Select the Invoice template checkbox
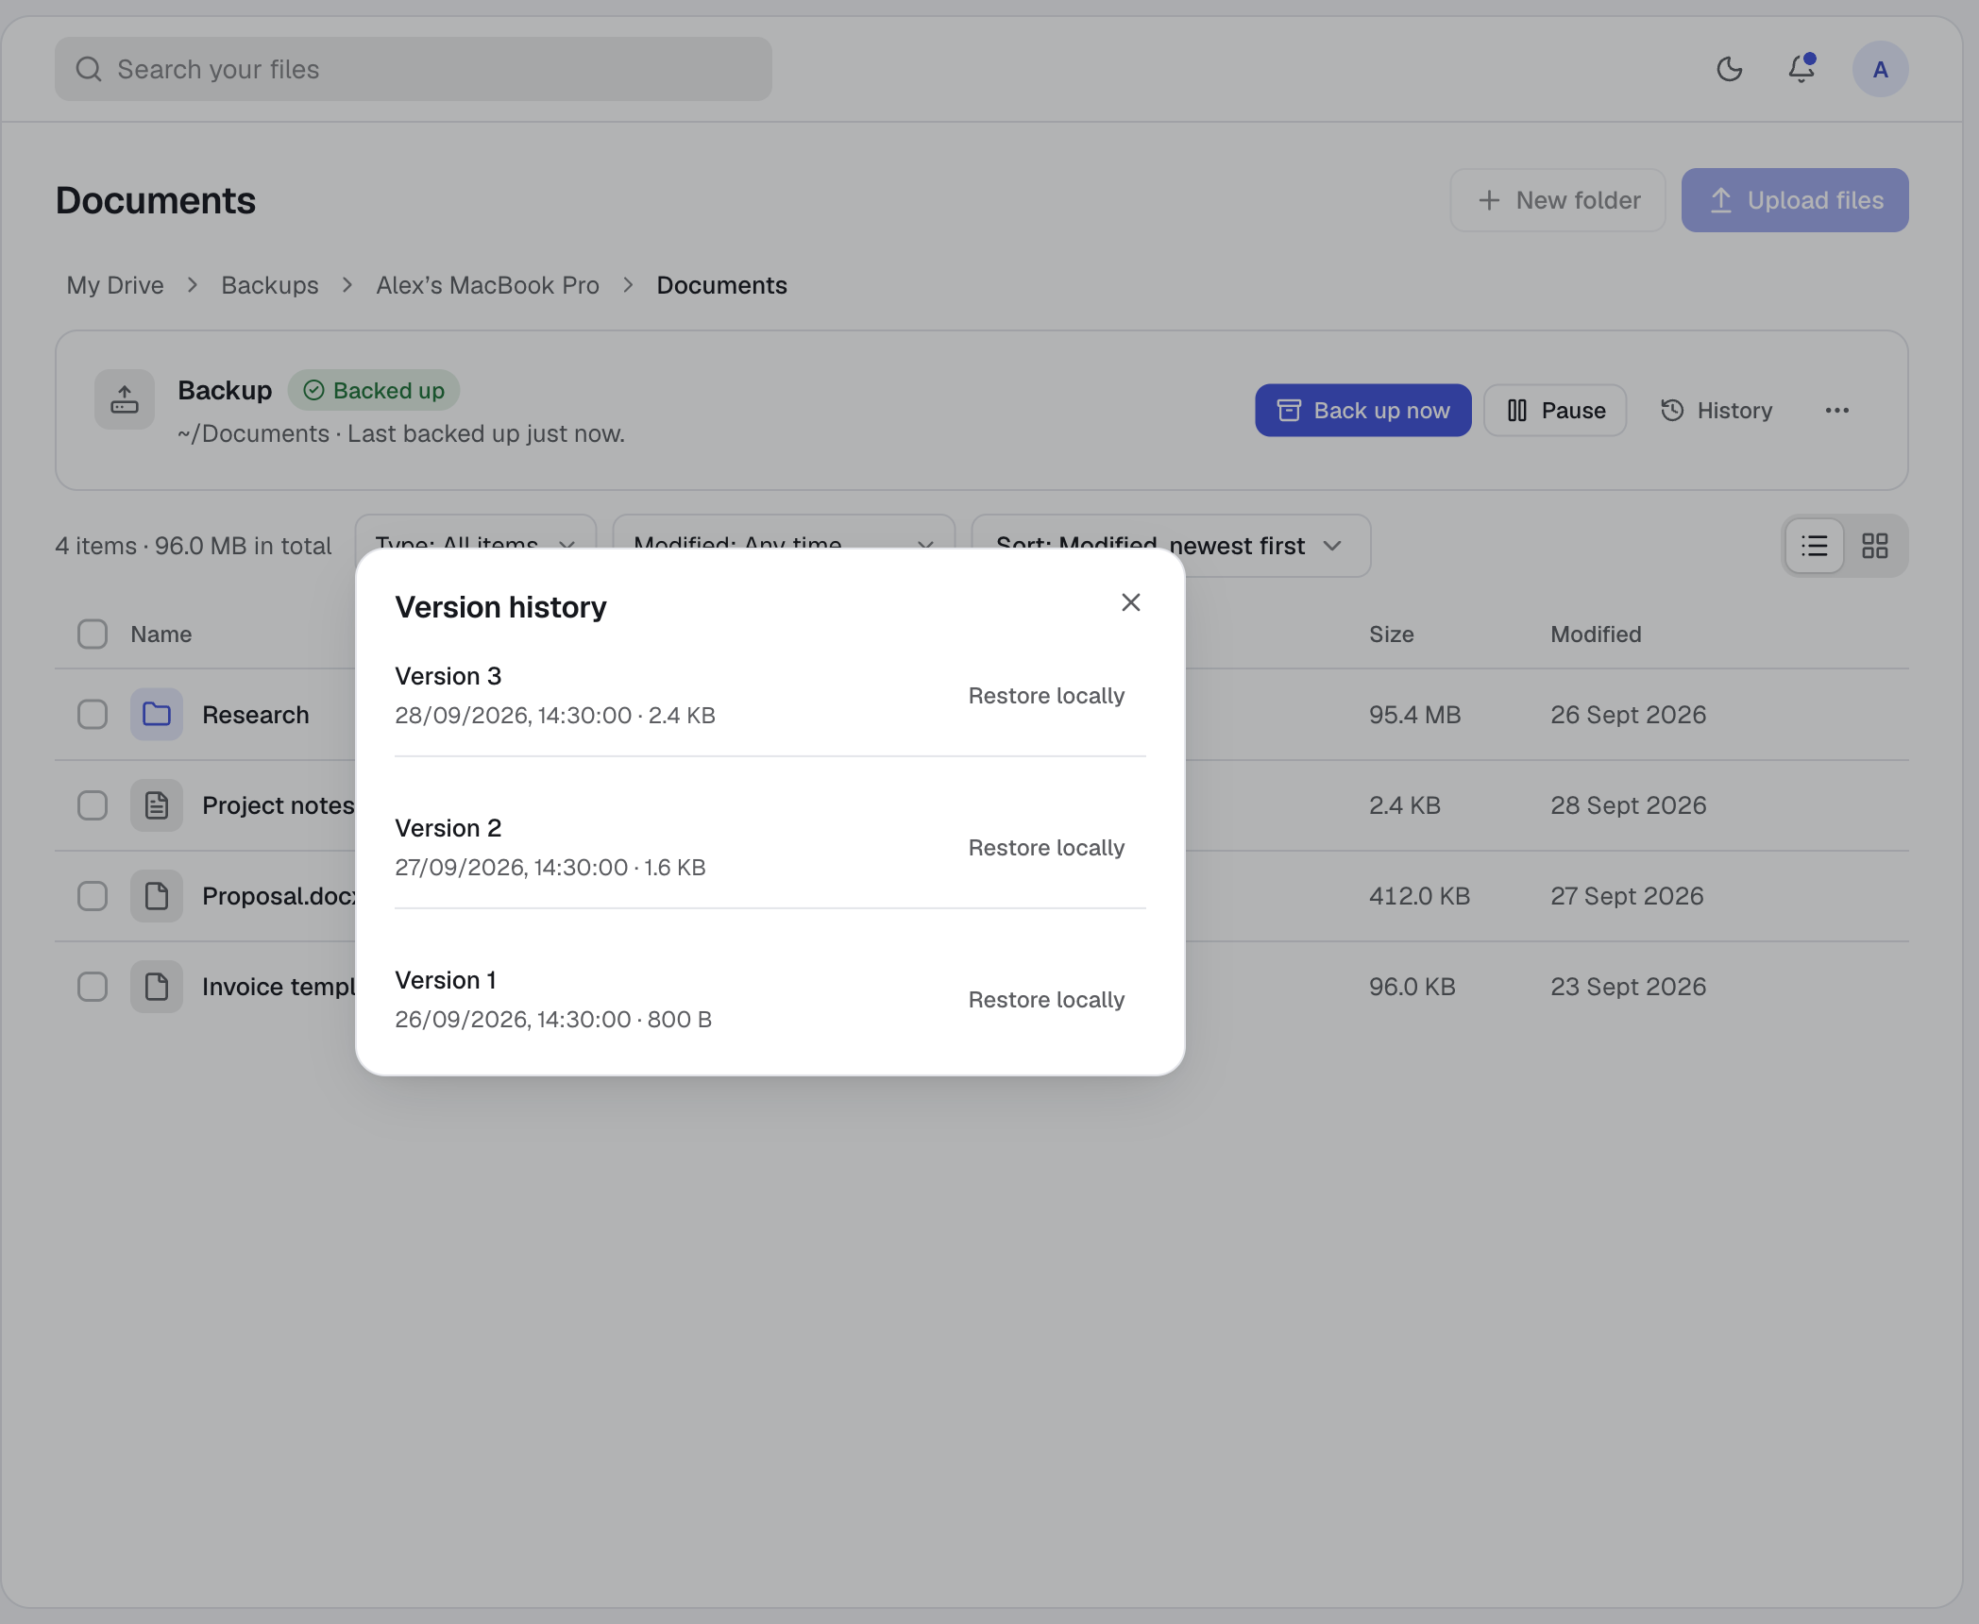 (93, 987)
